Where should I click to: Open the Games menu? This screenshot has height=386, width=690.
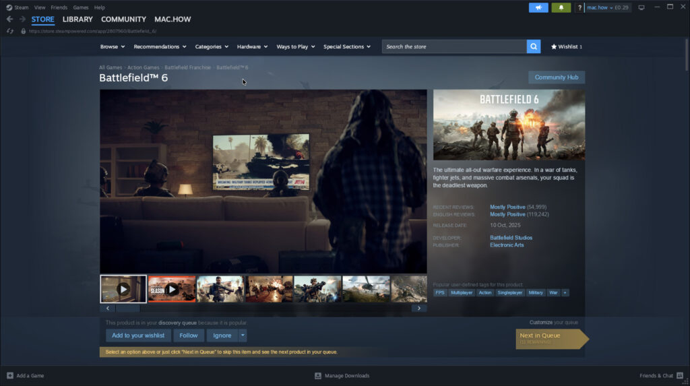pyautogui.click(x=81, y=7)
